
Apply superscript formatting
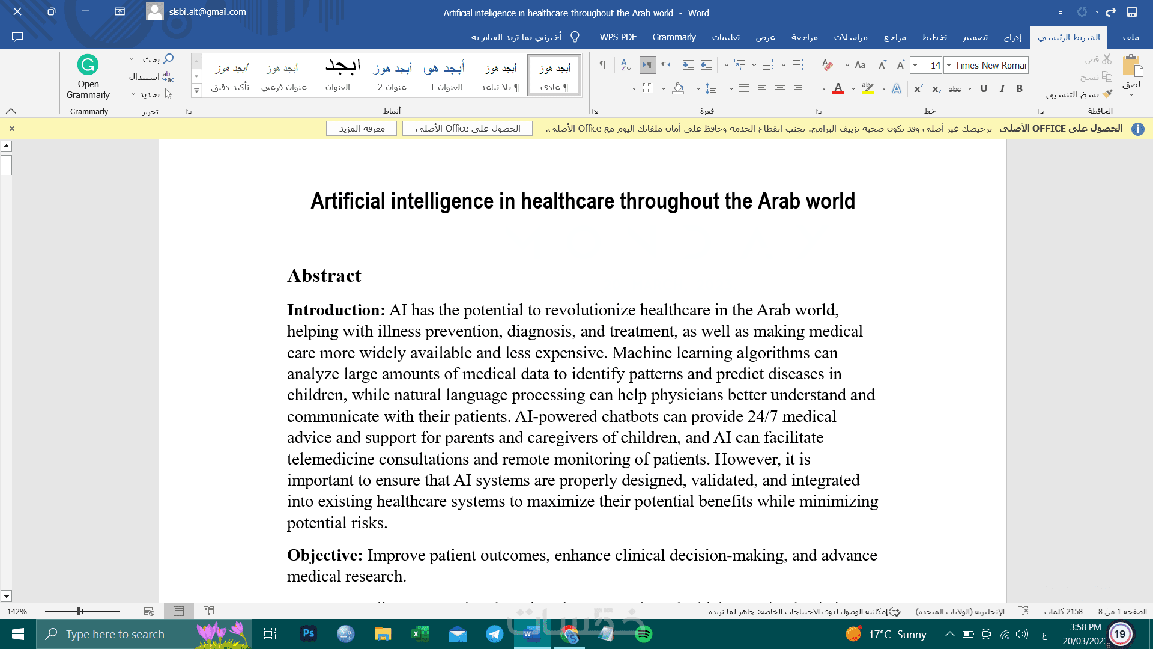918,88
